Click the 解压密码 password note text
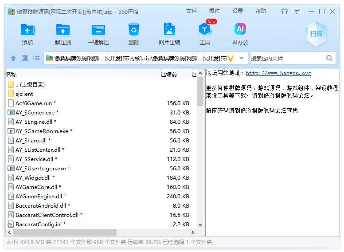This screenshot has height=252, width=344. (x=252, y=110)
